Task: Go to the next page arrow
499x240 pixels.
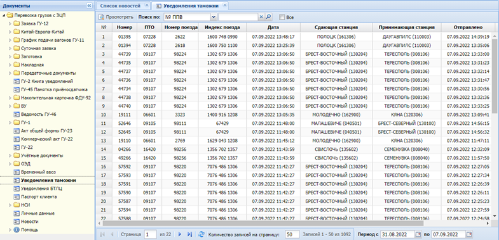Action: (x=180, y=234)
